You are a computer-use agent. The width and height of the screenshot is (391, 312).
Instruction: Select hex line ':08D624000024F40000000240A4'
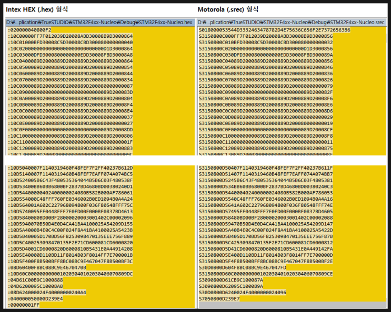(47, 293)
